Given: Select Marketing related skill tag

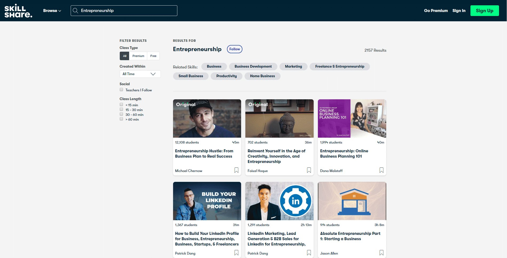Looking at the screenshot, I should tap(293, 67).
